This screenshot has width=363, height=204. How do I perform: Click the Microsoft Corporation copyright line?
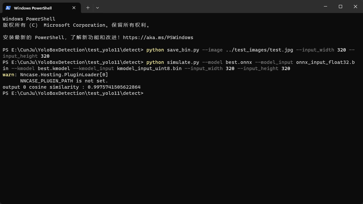pyautogui.click(x=76, y=25)
